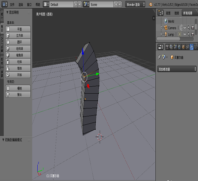Screen dimensions: 198x181
Task: Click the Lamp object icon in outliner
Action: (x=165, y=34)
